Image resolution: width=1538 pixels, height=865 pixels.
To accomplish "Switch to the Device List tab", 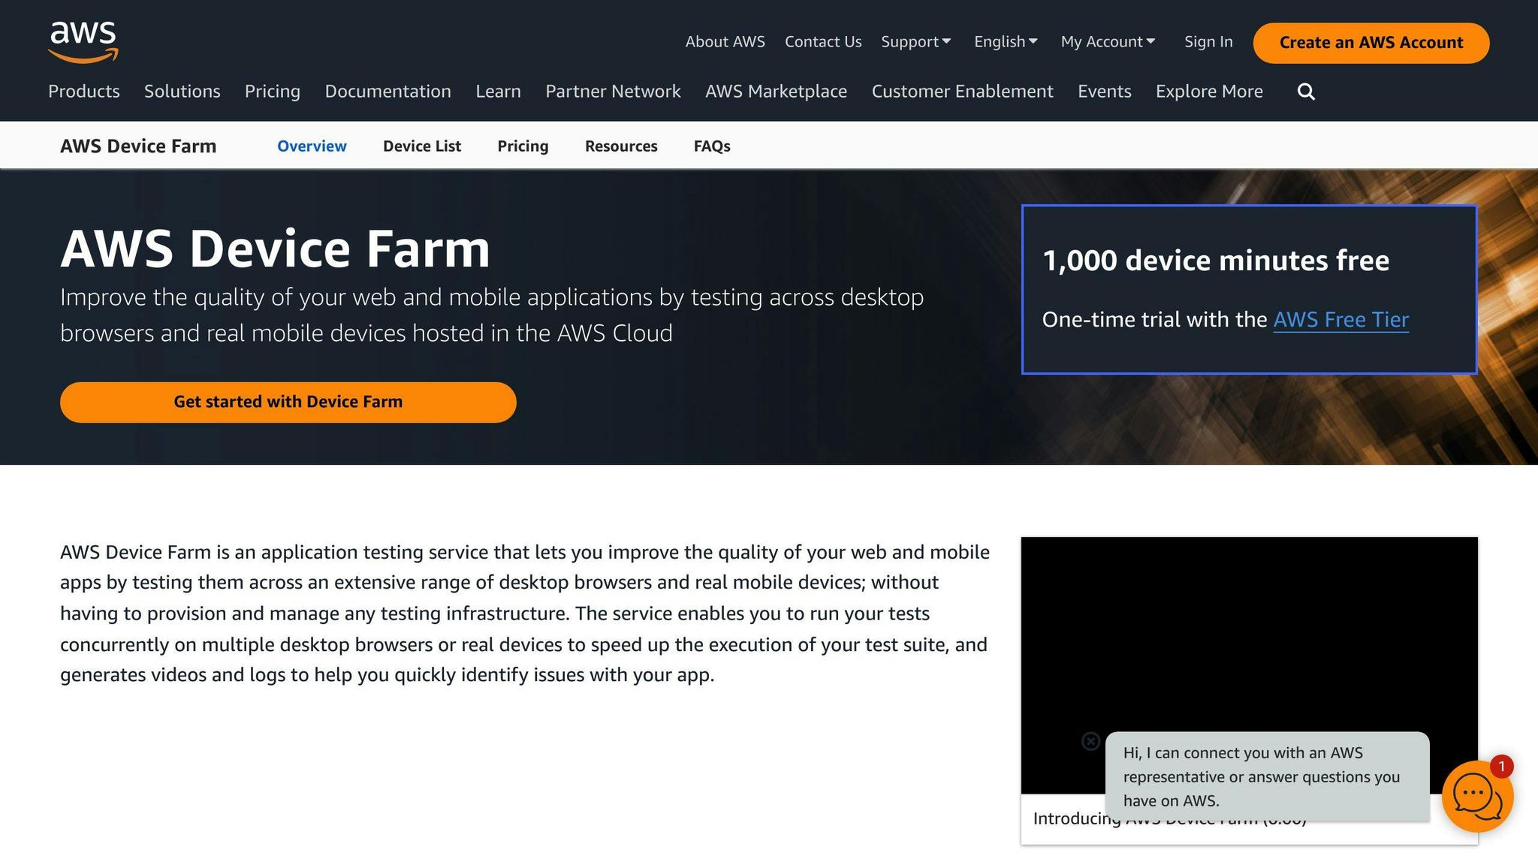I will 422,146.
